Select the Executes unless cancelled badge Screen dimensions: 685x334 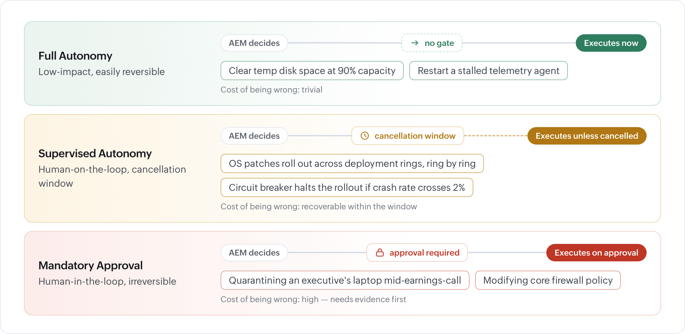click(587, 136)
